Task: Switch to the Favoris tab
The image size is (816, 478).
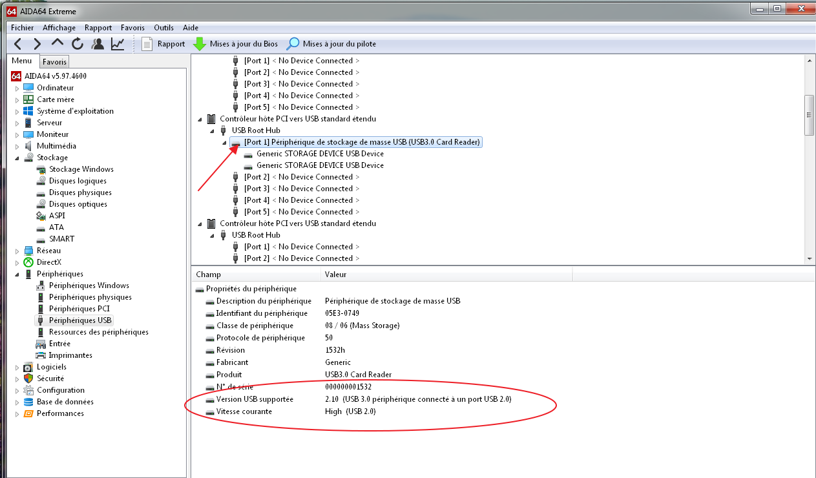Action: 54,62
